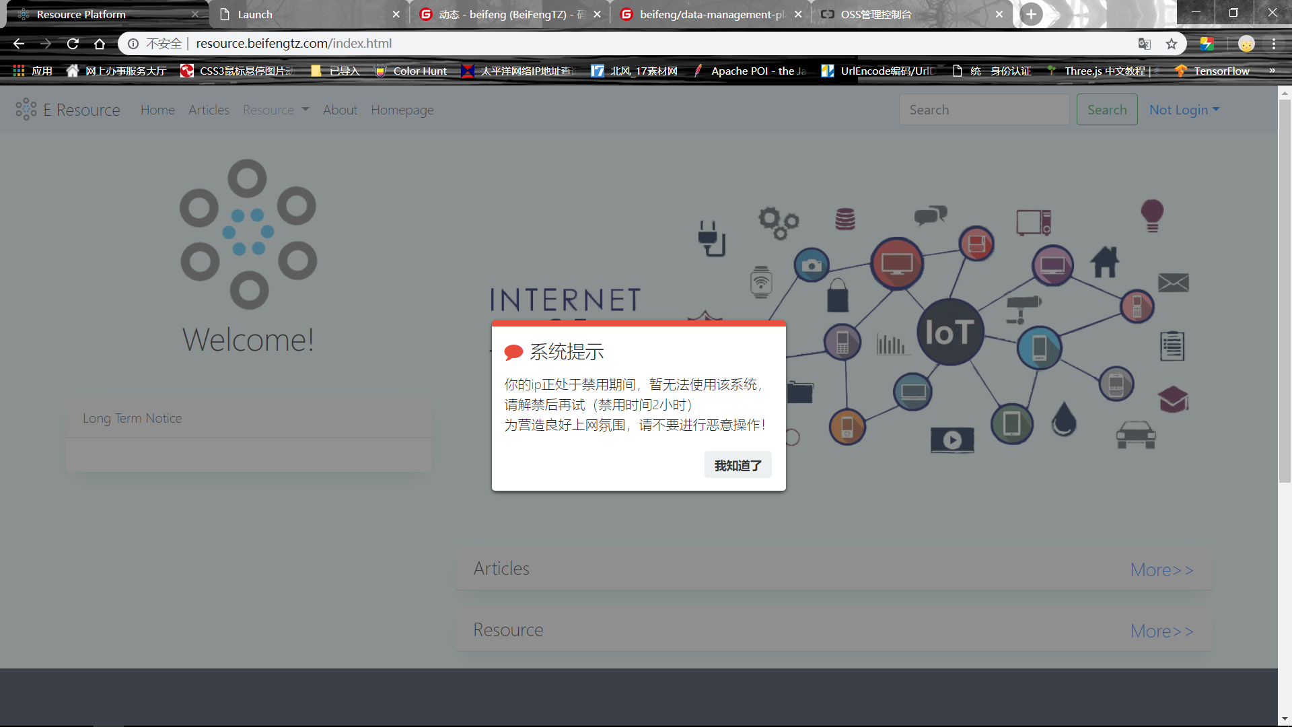Click the E Resource site logo
Image resolution: width=1292 pixels, height=727 pixels.
(67, 109)
